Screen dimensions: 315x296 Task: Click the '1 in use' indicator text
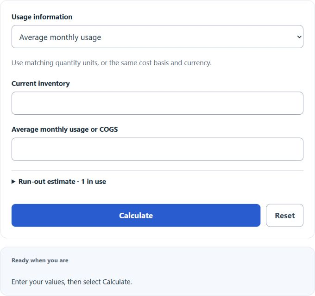pos(94,181)
